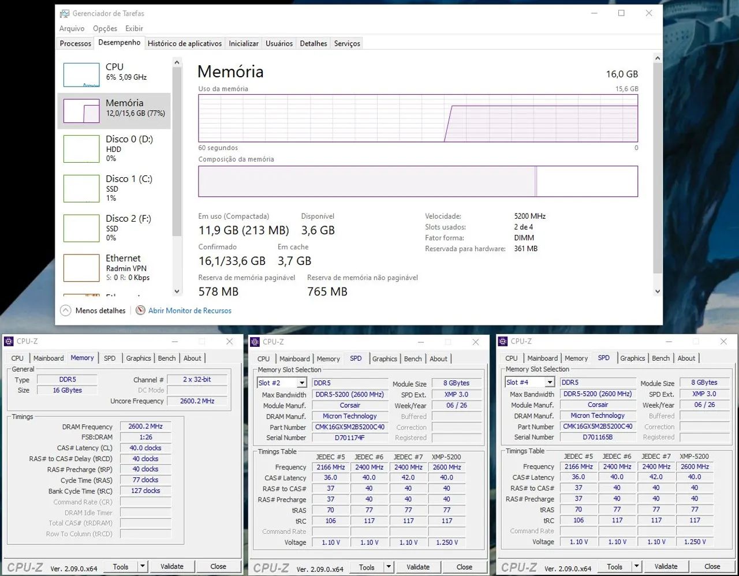Click Validate in right CPU-Z window

(666, 567)
